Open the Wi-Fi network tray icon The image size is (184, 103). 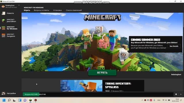point(163,100)
